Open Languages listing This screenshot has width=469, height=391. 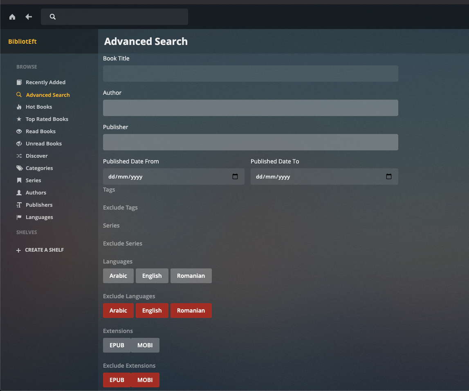tap(39, 217)
